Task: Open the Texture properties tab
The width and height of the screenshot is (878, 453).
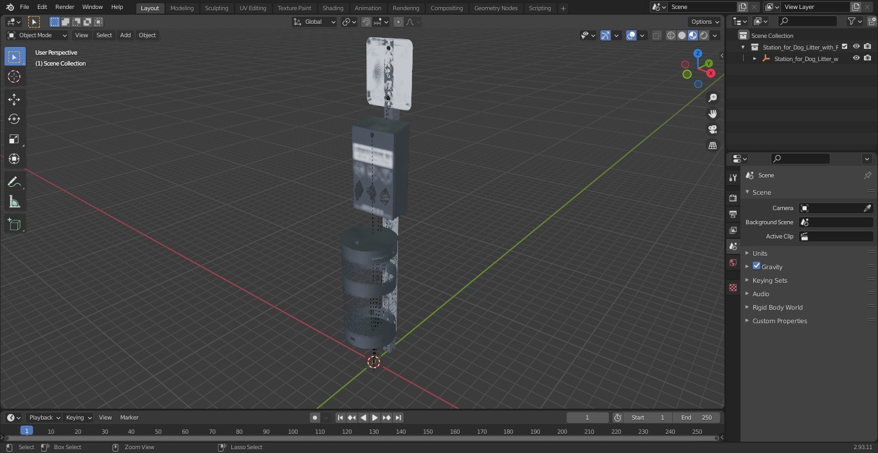Action: pos(733,287)
